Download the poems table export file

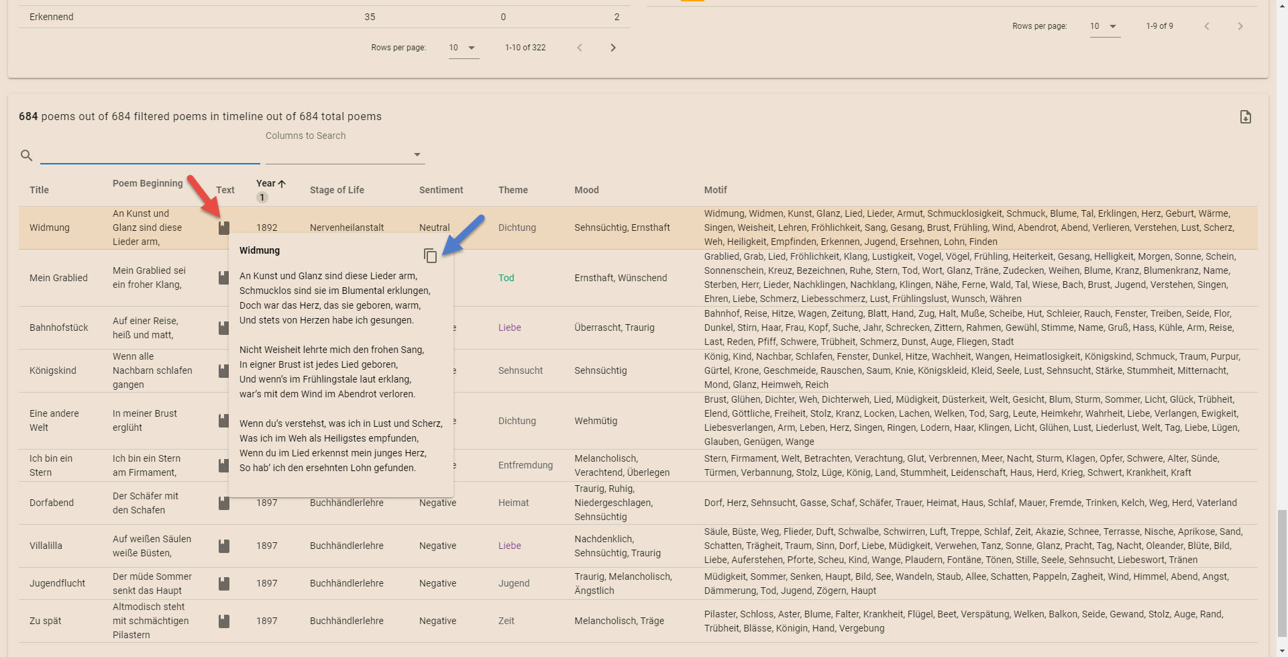point(1245,117)
